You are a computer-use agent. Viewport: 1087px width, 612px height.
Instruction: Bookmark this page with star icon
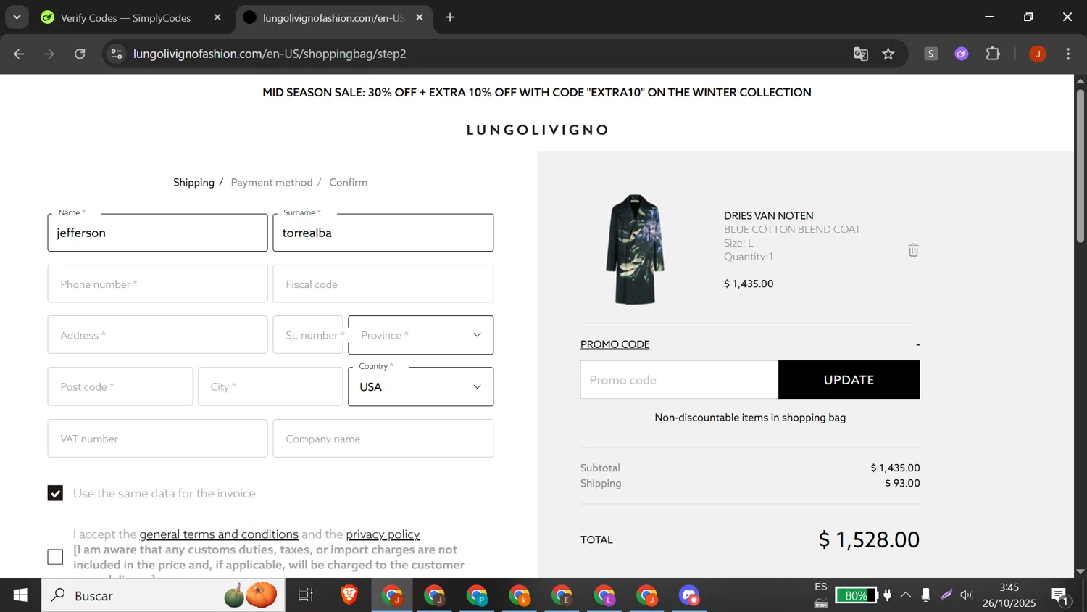888,54
